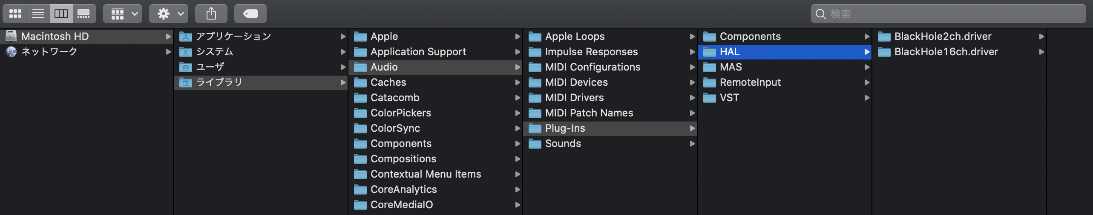Click the edit tags icon
The height and width of the screenshot is (215, 1093).
250,14
